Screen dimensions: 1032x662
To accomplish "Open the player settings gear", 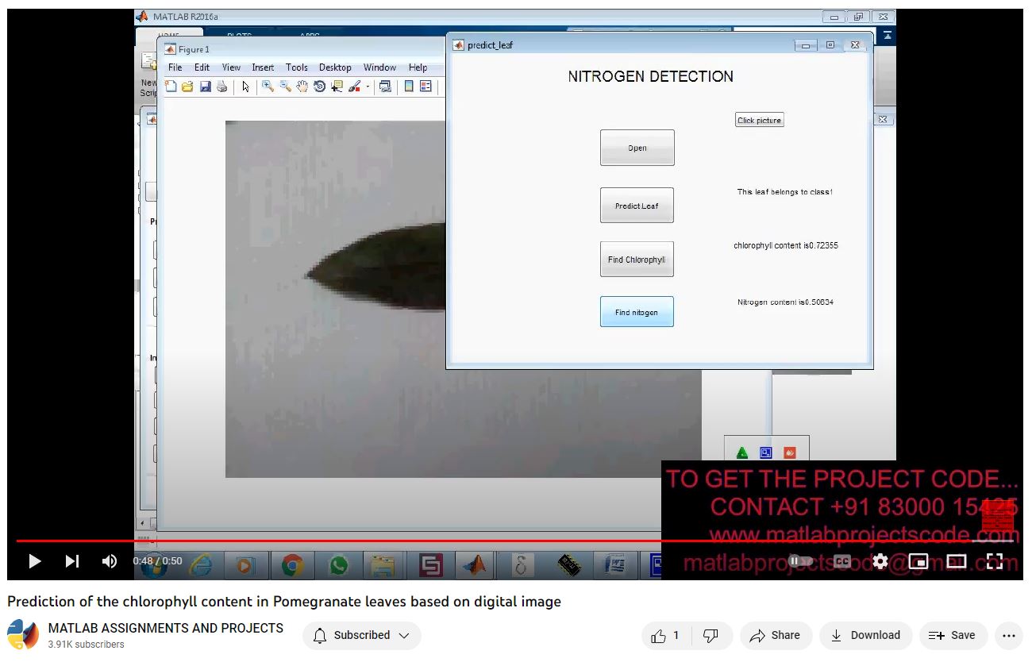I will (x=880, y=561).
